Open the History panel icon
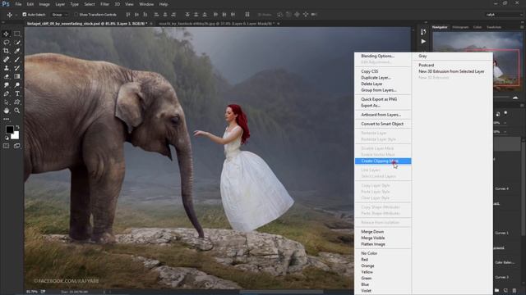This screenshot has height=295, width=526. 423,32
